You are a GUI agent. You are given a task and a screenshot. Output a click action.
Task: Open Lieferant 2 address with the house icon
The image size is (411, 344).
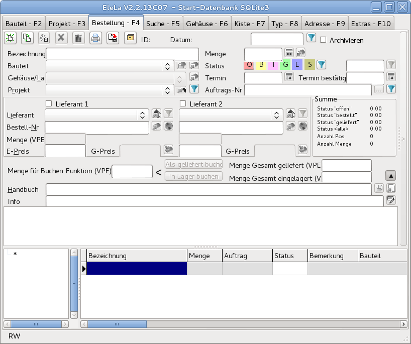(291, 113)
